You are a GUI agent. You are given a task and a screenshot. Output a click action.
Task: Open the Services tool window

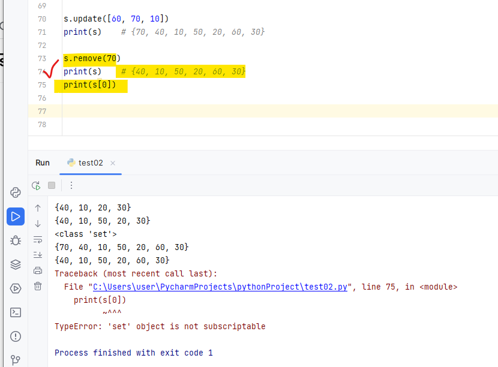[x=15, y=288]
